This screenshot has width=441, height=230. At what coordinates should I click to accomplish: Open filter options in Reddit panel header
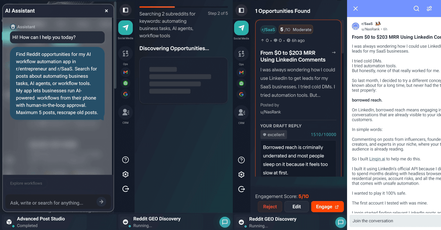pos(429,9)
